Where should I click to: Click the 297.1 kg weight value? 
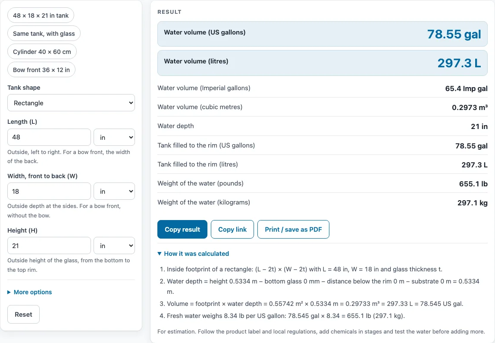tap(473, 203)
